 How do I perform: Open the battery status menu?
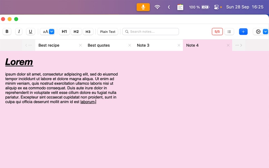[x=199, y=7]
